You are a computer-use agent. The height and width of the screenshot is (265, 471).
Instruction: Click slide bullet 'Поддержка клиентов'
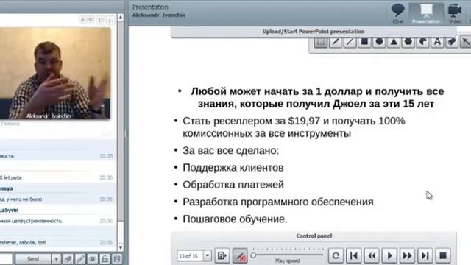(x=233, y=168)
